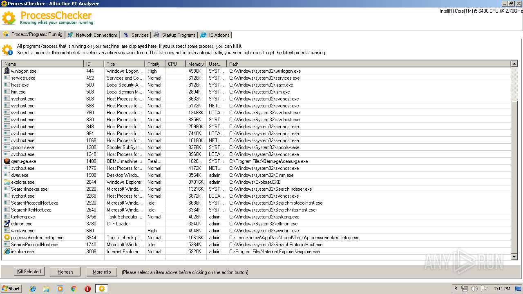Open the red Opera taskbar icon
The height and width of the screenshot is (294, 523).
point(87,289)
